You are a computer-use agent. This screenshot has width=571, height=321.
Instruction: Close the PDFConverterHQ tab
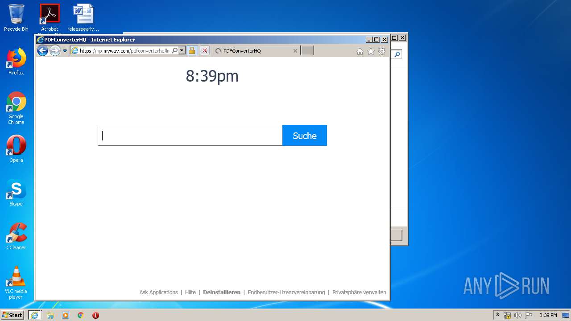(295, 51)
